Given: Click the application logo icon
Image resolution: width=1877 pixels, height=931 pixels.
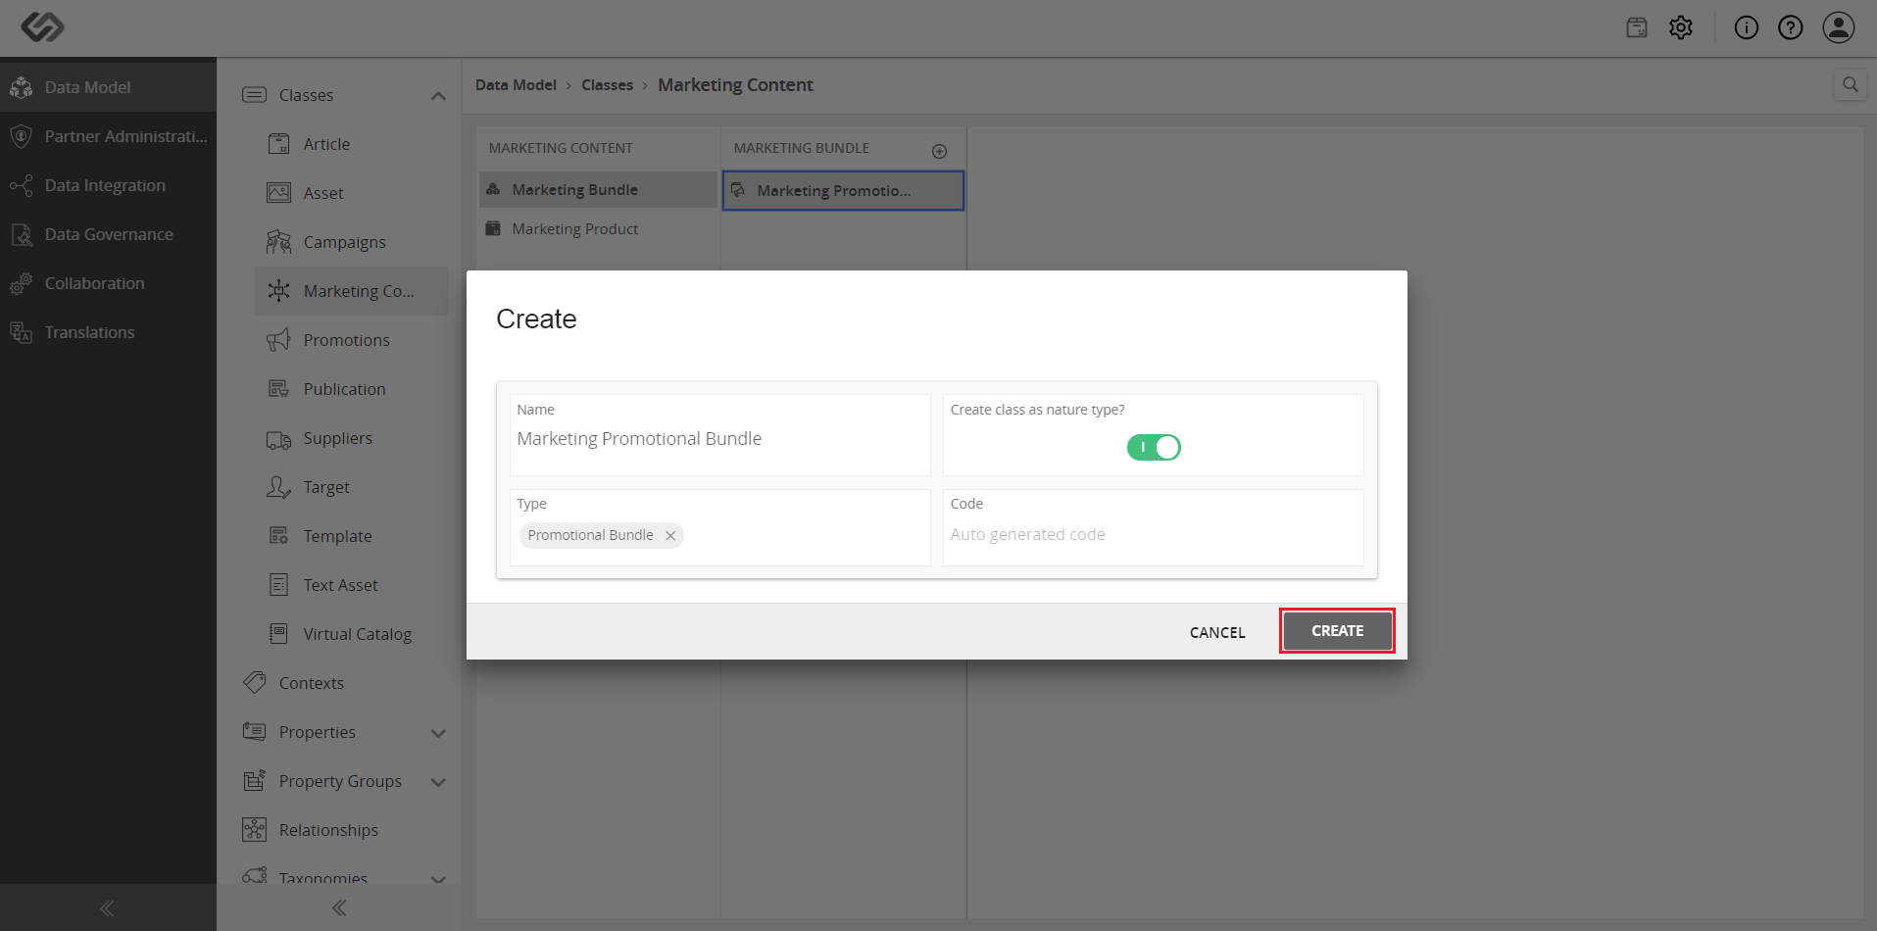Looking at the screenshot, I should pos(42,26).
